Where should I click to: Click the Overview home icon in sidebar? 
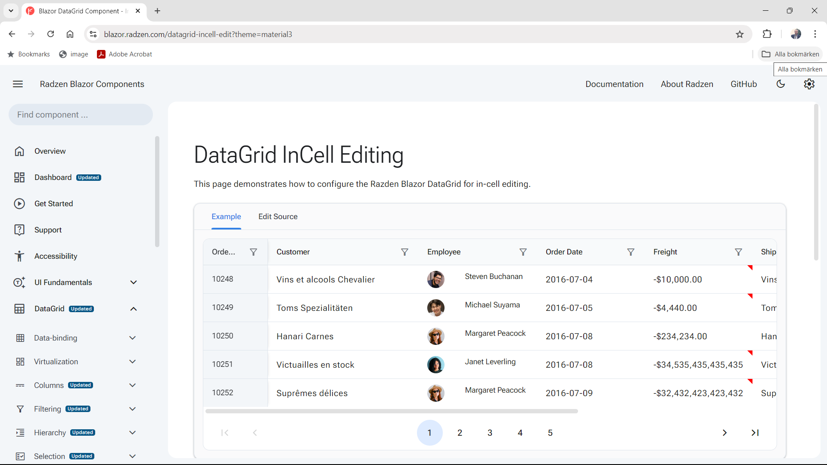19,151
